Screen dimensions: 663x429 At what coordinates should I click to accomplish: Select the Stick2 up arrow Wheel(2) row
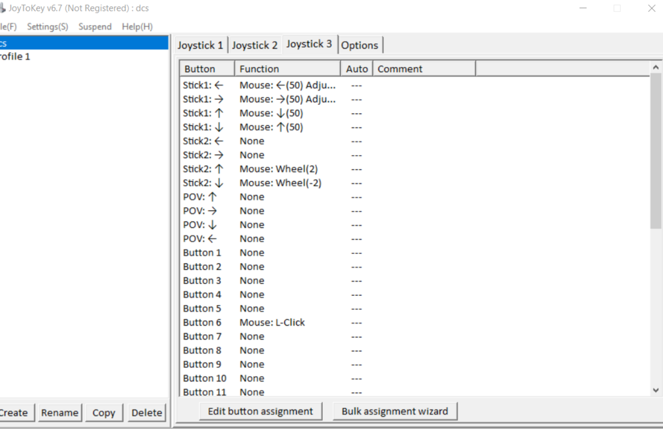(414, 169)
